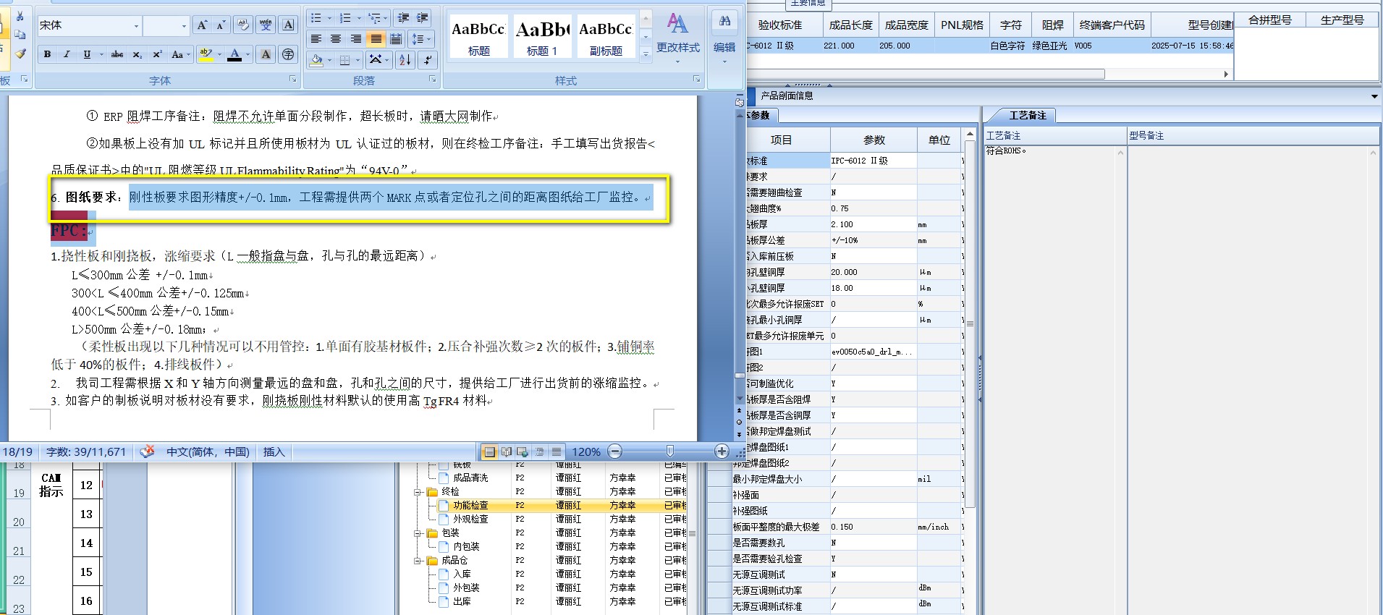Open the 工艺备注 tab
The image size is (1383, 615).
point(1027,115)
